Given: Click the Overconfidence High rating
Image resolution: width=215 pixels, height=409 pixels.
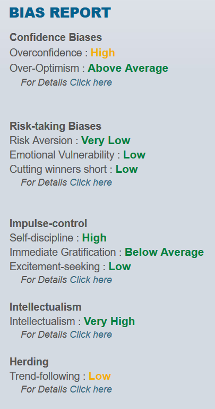Looking at the screenshot, I should pyautogui.click(x=103, y=53).
